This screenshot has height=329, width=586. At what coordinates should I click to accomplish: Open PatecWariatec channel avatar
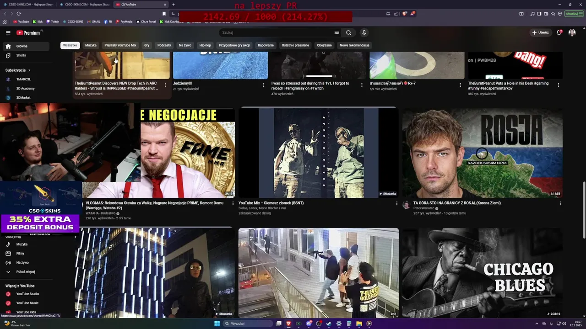pyautogui.click(x=406, y=205)
